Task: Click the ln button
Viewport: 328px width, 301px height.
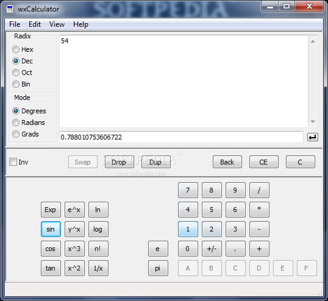Action: tap(98, 210)
